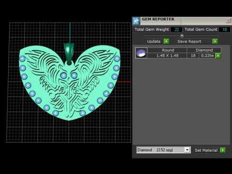This screenshot has height=174, width=232.
Task: Select the left eye gem on owl
Action: (x=63, y=75)
